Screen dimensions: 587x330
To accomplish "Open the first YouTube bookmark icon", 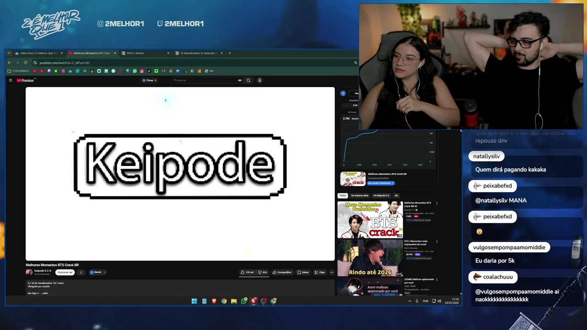I will 34,71.
